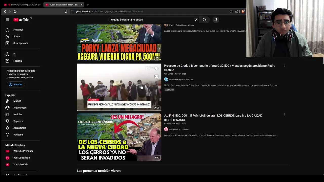Bookmark this page
This screenshot has width=324, height=182.
66,11
